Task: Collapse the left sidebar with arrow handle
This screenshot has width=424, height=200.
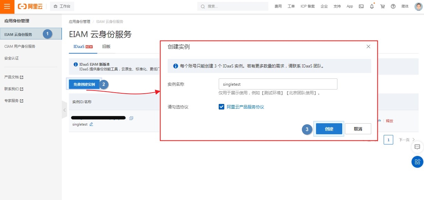Action: click(x=64, y=110)
